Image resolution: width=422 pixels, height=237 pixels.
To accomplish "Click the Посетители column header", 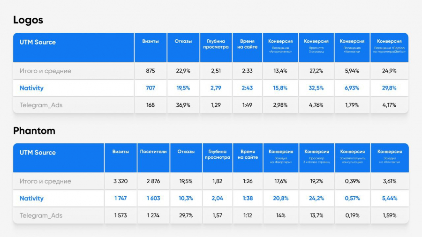I will point(153,152).
